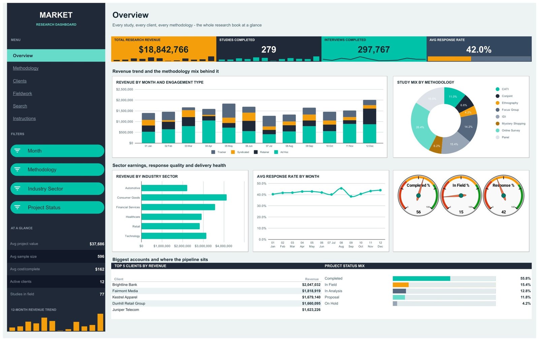Select the Fairmont Media client row
The image size is (539, 341).
[x=216, y=291]
